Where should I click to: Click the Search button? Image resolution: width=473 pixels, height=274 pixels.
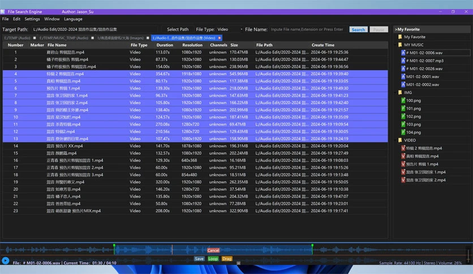point(358,29)
